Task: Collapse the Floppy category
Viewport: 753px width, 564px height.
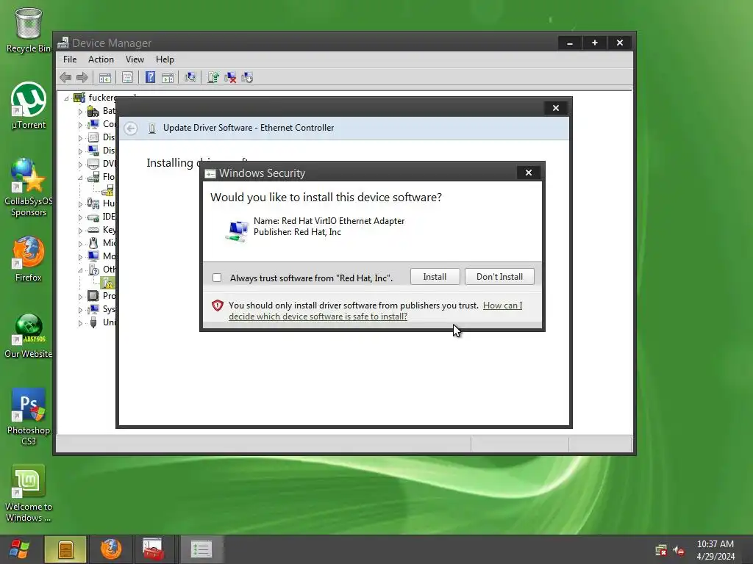Action: pos(80,178)
